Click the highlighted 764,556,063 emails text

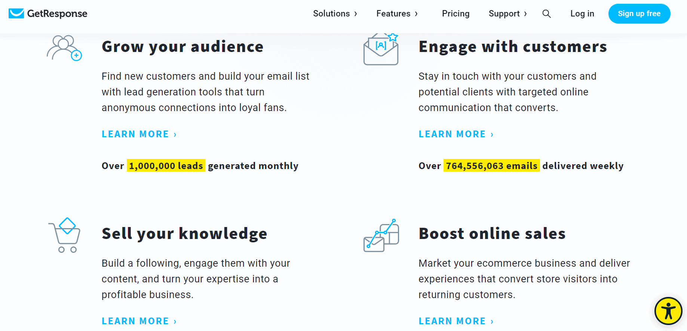click(491, 166)
